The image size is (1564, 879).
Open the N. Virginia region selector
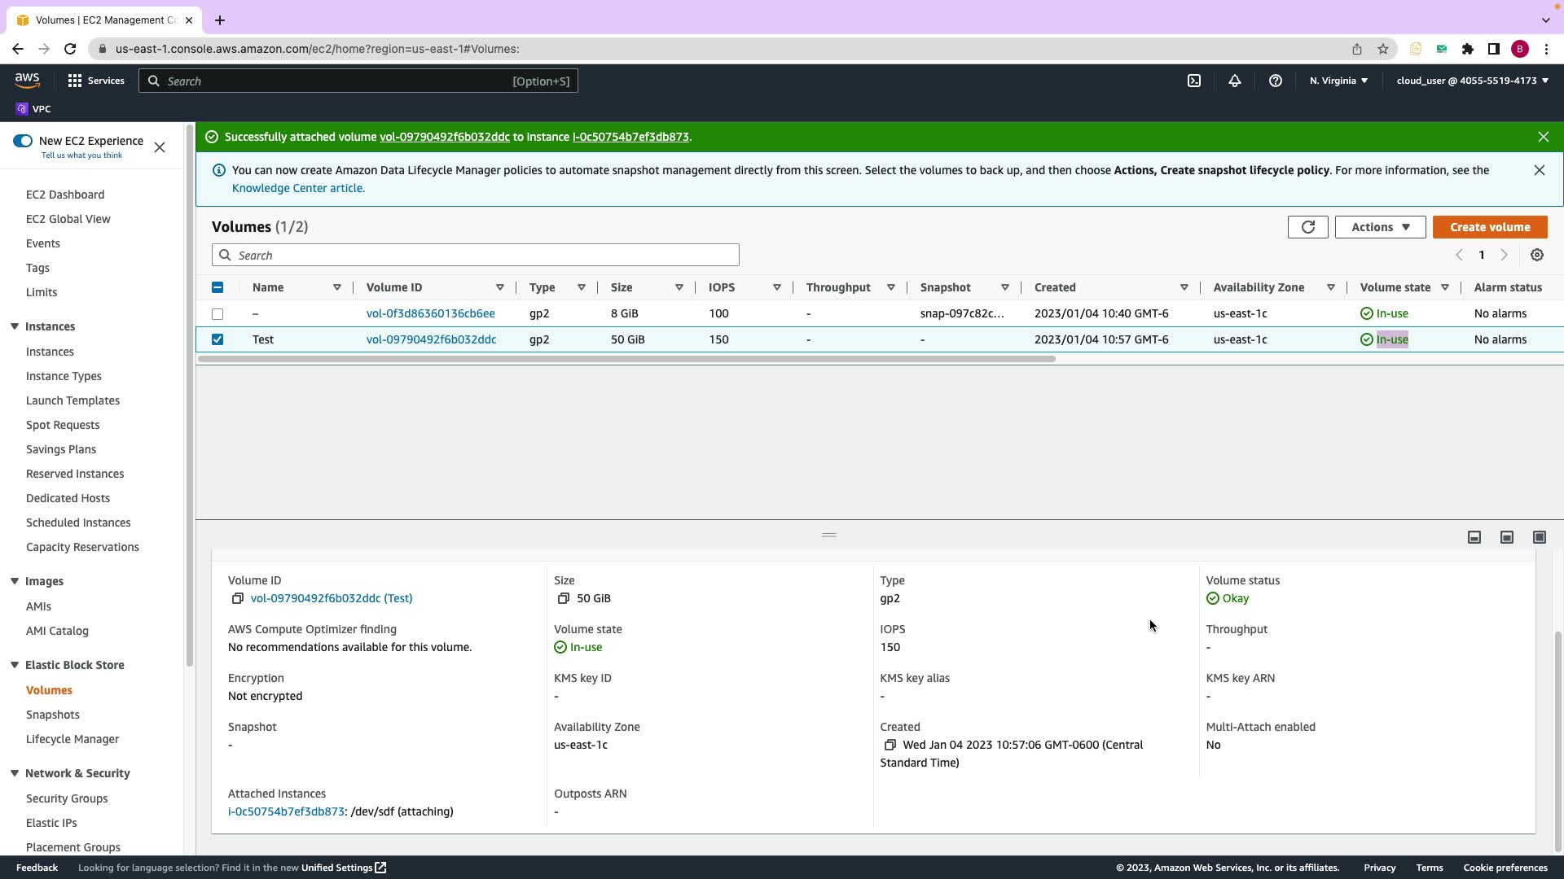[1338, 81]
